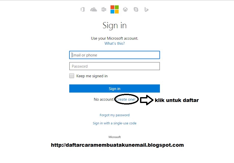This screenshot has height=163, width=234.
Task: Click the Microsoft four-color logo
Action: pos(115,9)
